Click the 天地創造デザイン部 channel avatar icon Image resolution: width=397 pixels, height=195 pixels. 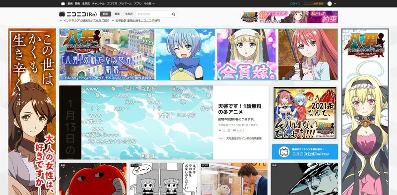[x=221, y=139]
